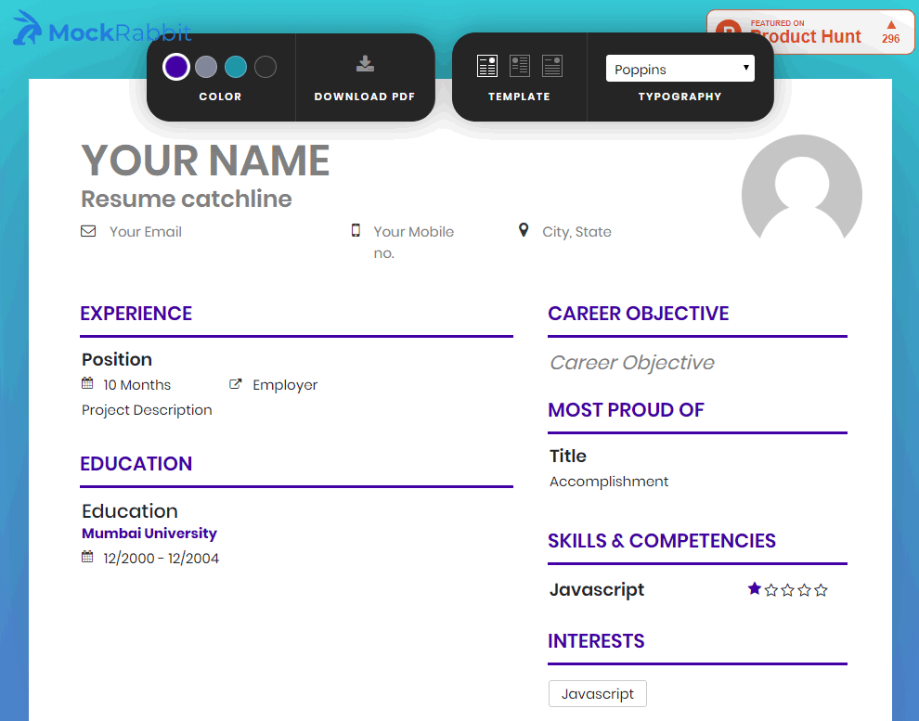Choose the first template layout icon

pyautogui.click(x=487, y=66)
